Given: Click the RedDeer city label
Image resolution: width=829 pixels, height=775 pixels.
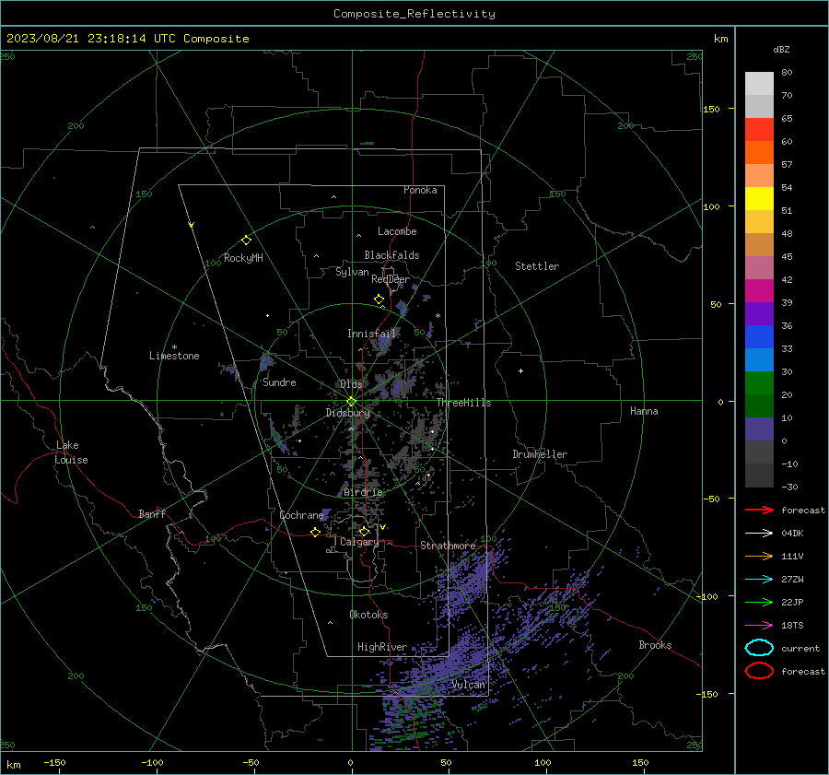Looking at the screenshot, I should (391, 279).
